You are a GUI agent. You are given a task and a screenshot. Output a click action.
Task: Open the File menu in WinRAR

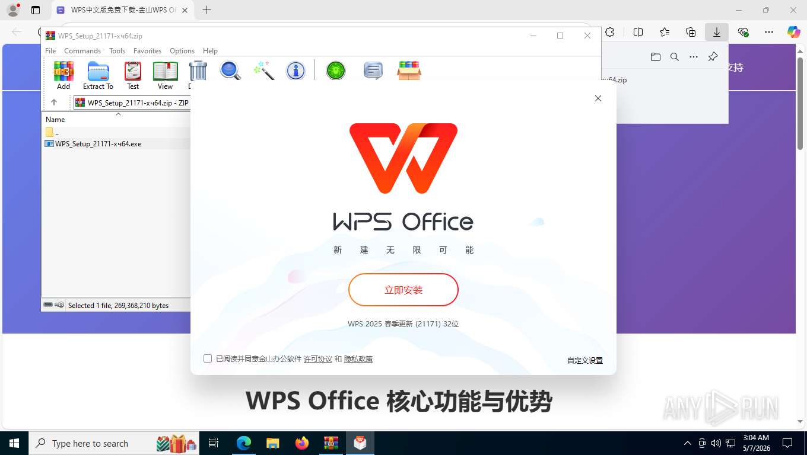pyautogui.click(x=50, y=51)
